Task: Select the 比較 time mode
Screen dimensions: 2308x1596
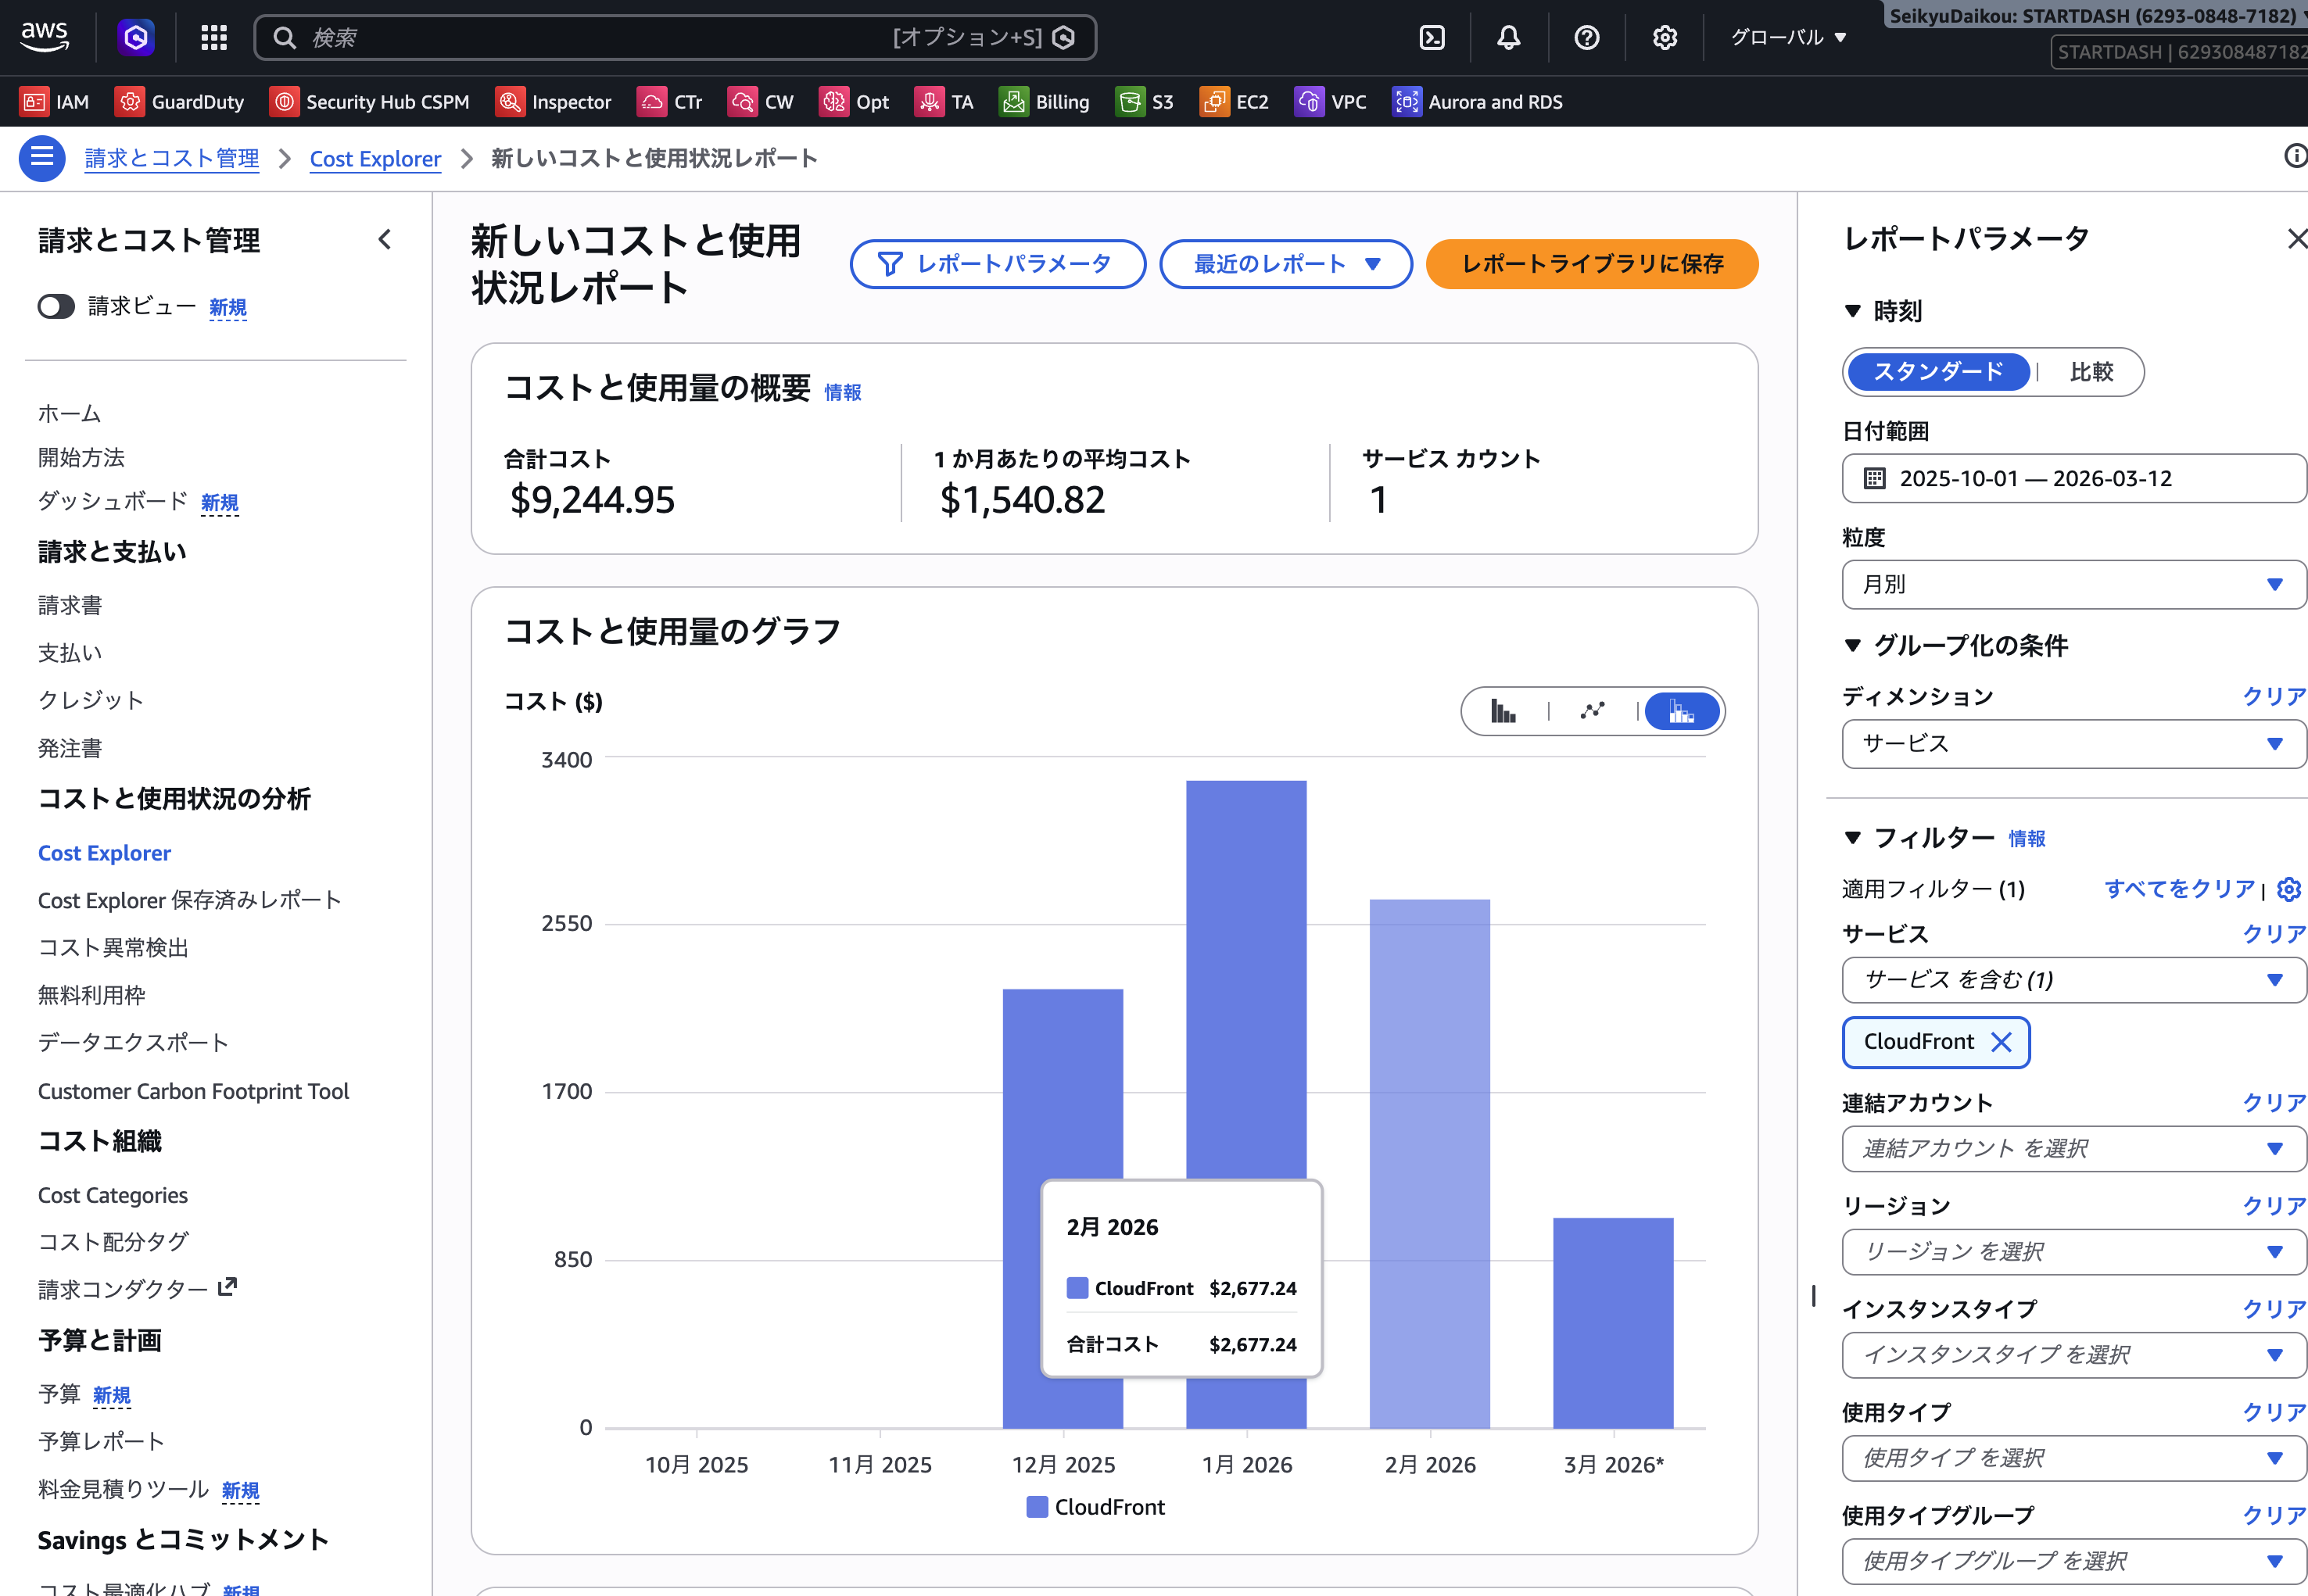Action: pos(2091,372)
